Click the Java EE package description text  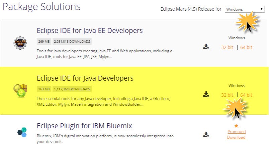[104, 54]
